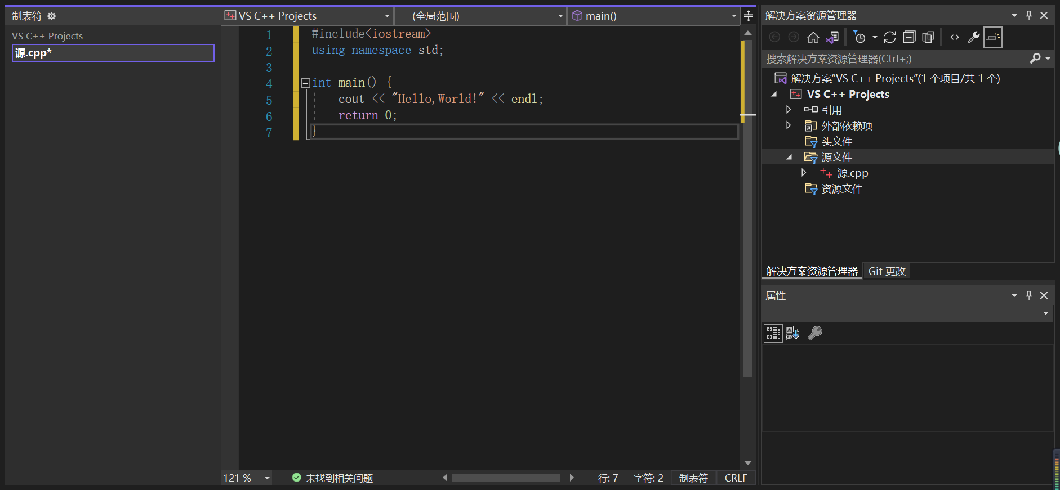Screen dimensions: 1060x490
Task: Collapse the main() code block outline toggle
Action: point(306,83)
